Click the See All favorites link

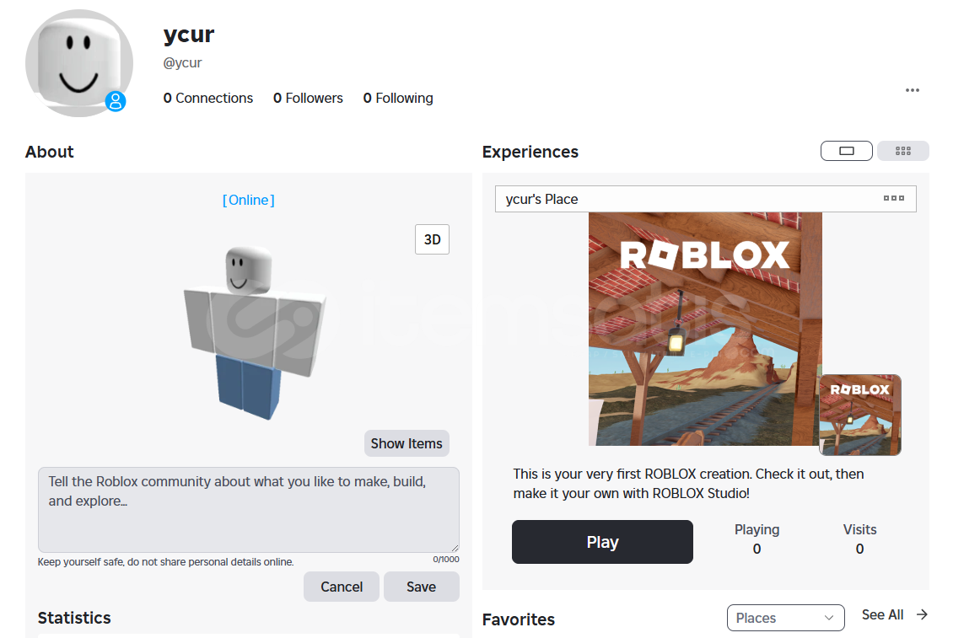coord(882,615)
